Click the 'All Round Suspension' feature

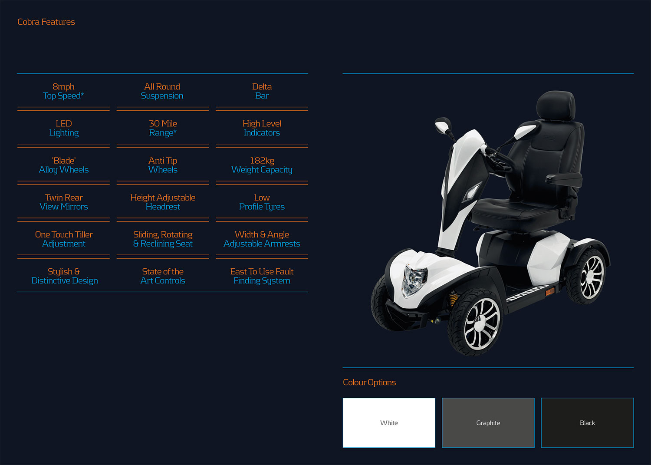(162, 91)
